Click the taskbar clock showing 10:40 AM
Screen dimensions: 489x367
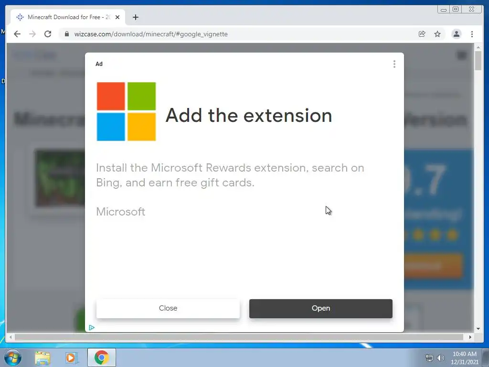click(464, 358)
